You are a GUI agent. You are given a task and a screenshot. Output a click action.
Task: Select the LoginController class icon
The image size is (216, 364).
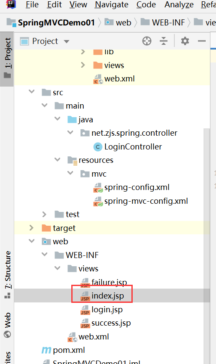98,147
